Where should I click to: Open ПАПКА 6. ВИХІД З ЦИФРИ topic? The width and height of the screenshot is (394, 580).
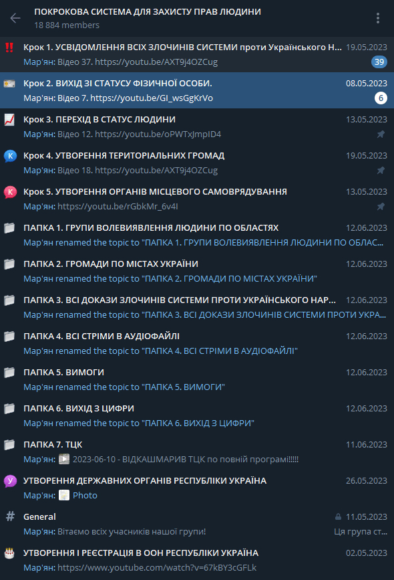click(x=197, y=415)
